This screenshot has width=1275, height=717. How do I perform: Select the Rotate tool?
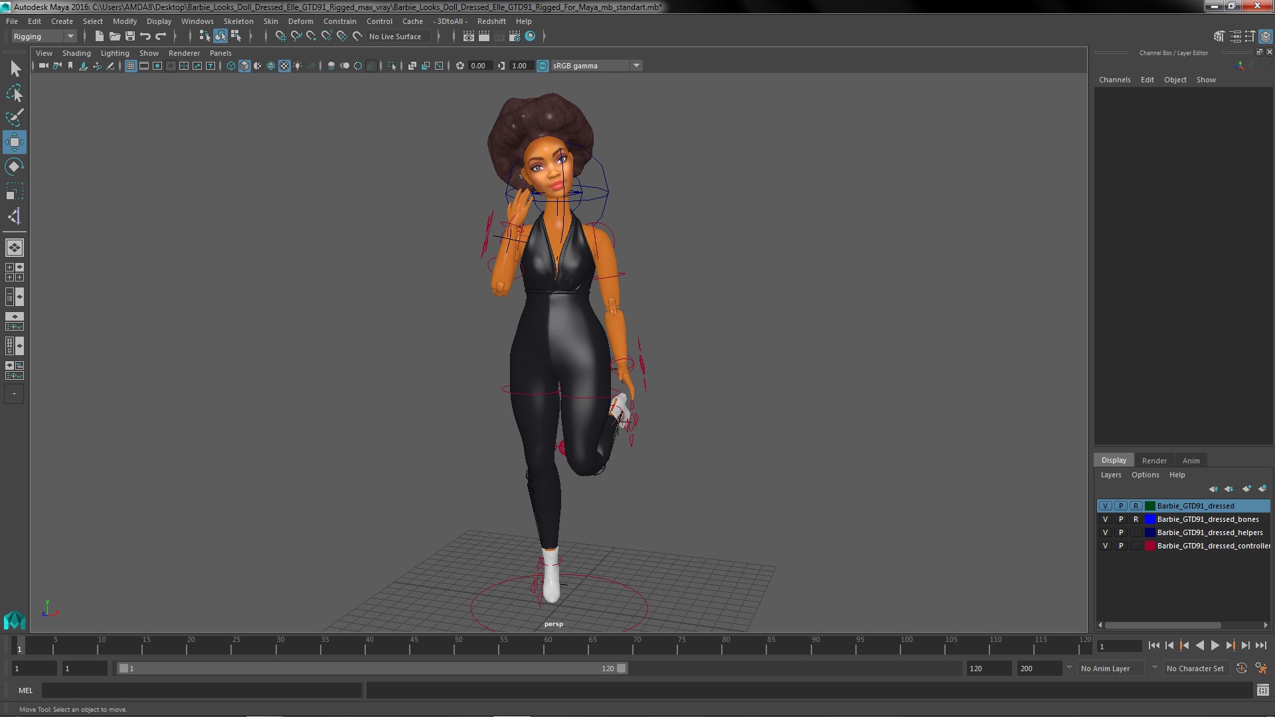pyautogui.click(x=15, y=167)
